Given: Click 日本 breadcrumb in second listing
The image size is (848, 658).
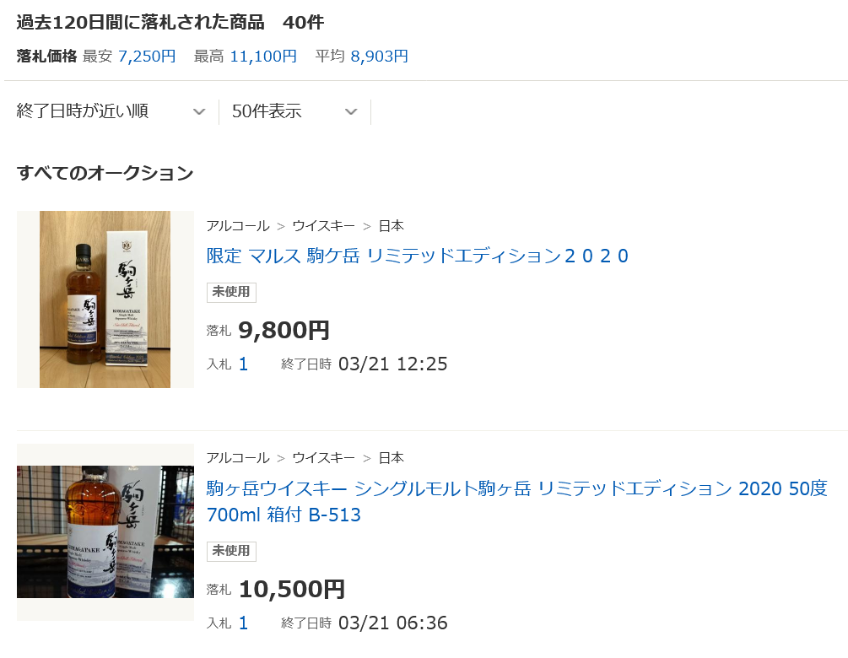Looking at the screenshot, I should [391, 458].
